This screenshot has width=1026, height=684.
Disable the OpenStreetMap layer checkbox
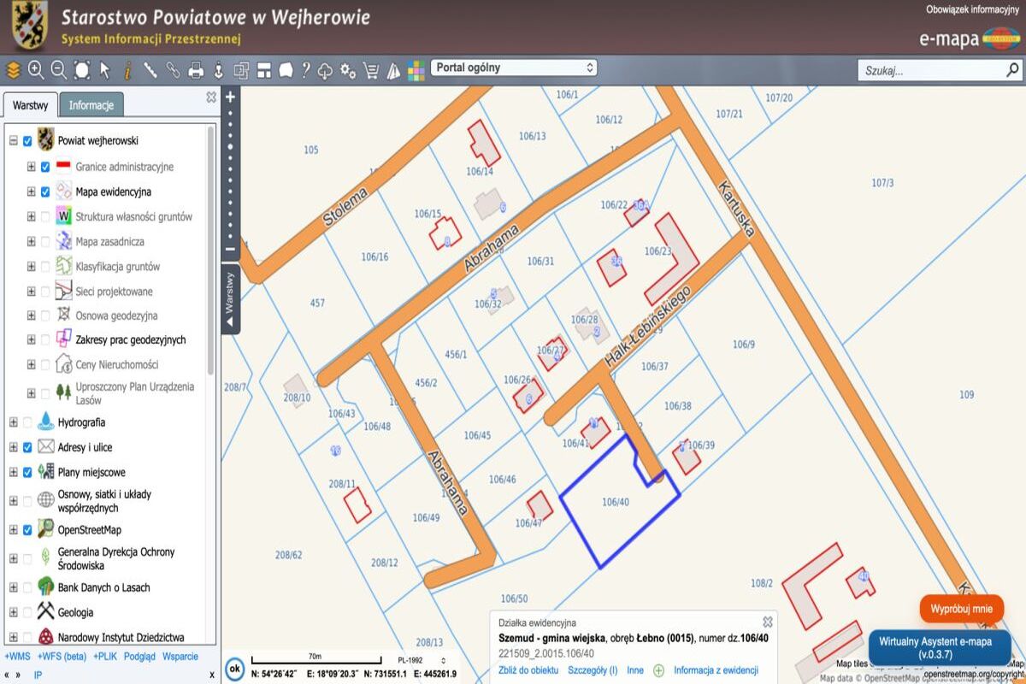click(27, 530)
